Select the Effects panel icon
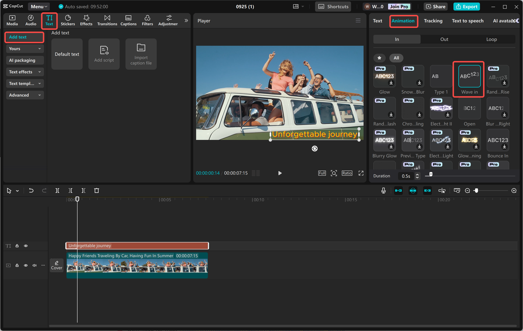523x331 pixels. pyautogui.click(x=86, y=20)
